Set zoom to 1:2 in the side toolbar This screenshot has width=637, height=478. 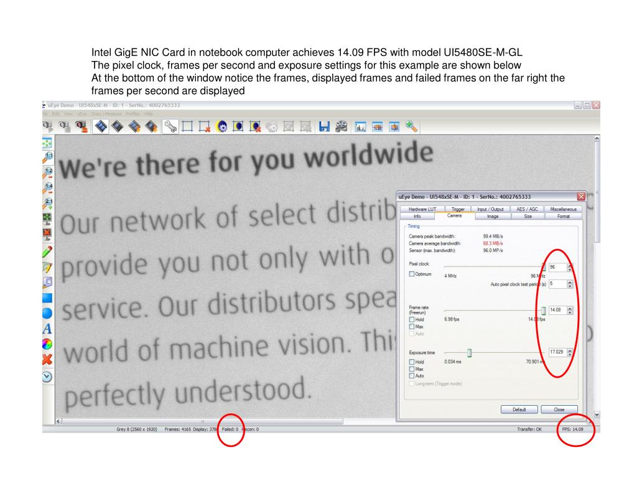47,173
